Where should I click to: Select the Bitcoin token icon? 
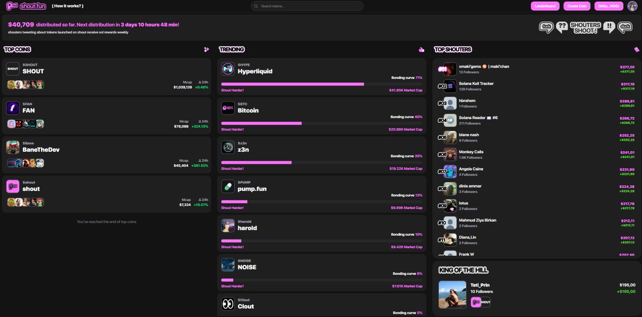(228, 108)
